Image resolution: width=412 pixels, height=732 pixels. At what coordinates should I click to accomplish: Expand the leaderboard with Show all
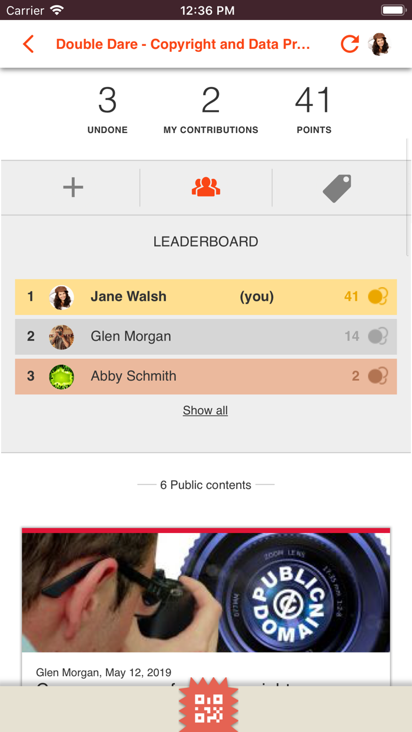pyautogui.click(x=205, y=410)
